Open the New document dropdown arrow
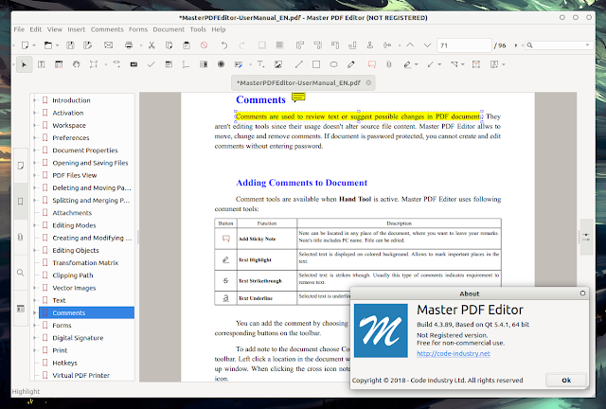The image size is (606, 409). (34, 45)
